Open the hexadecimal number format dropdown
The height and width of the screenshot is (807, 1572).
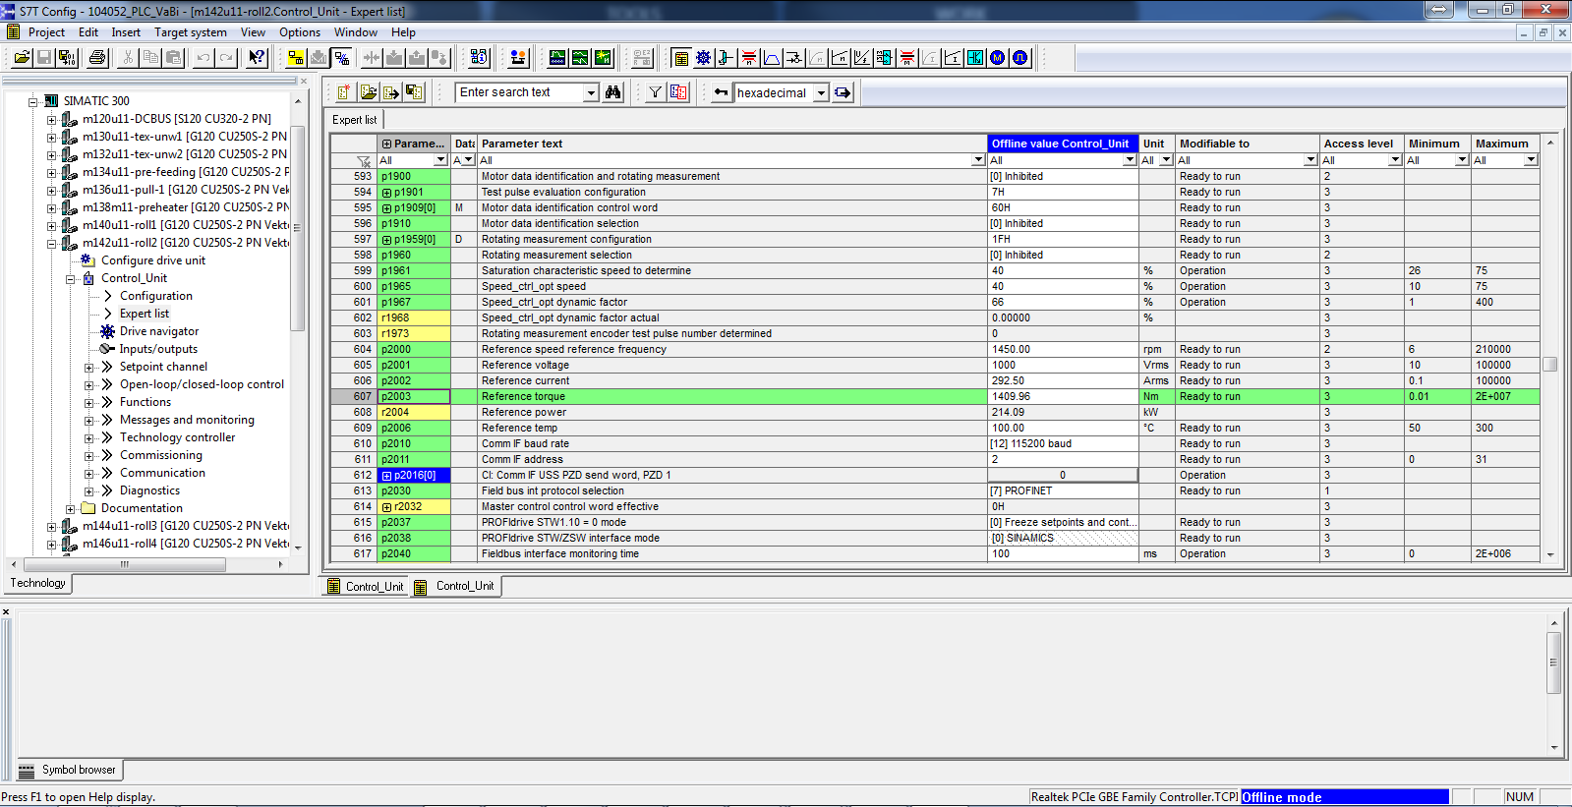tap(821, 93)
